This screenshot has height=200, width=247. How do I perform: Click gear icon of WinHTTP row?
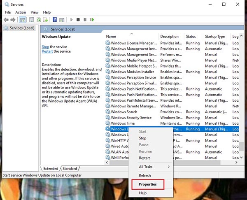pos(108,140)
